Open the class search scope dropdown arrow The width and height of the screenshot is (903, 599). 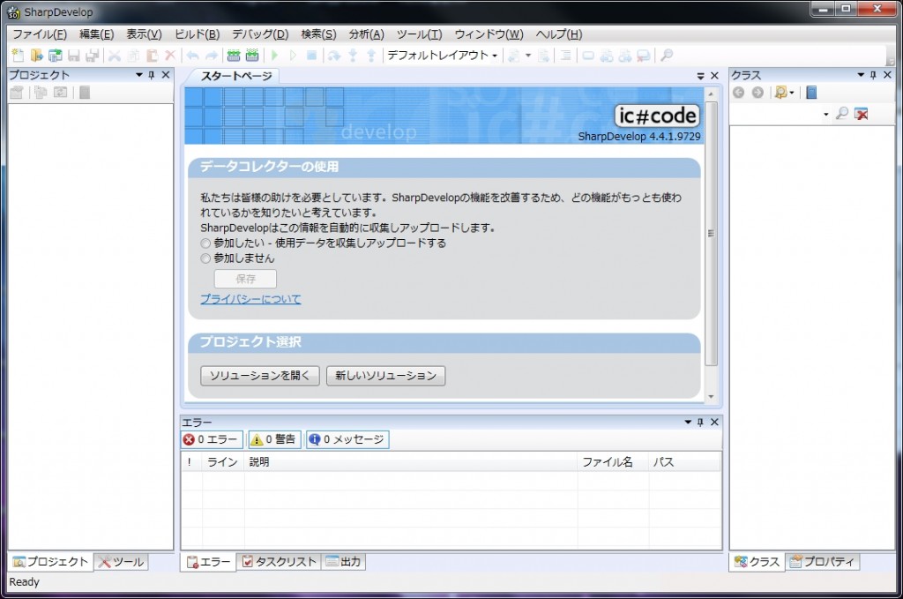pos(826,114)
